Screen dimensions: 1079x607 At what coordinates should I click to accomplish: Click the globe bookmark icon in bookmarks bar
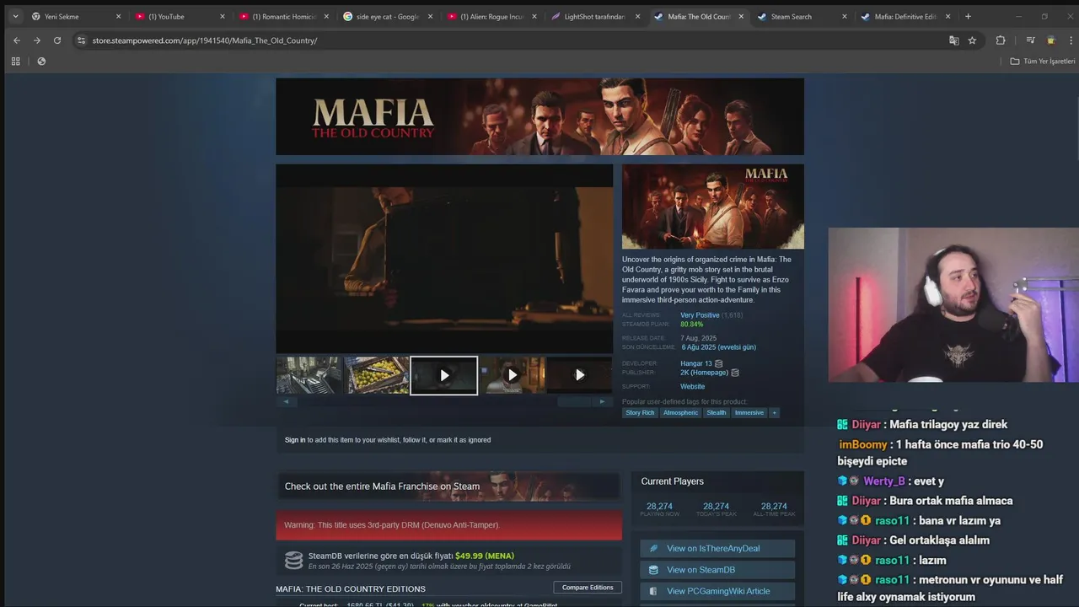coord(41,61)
